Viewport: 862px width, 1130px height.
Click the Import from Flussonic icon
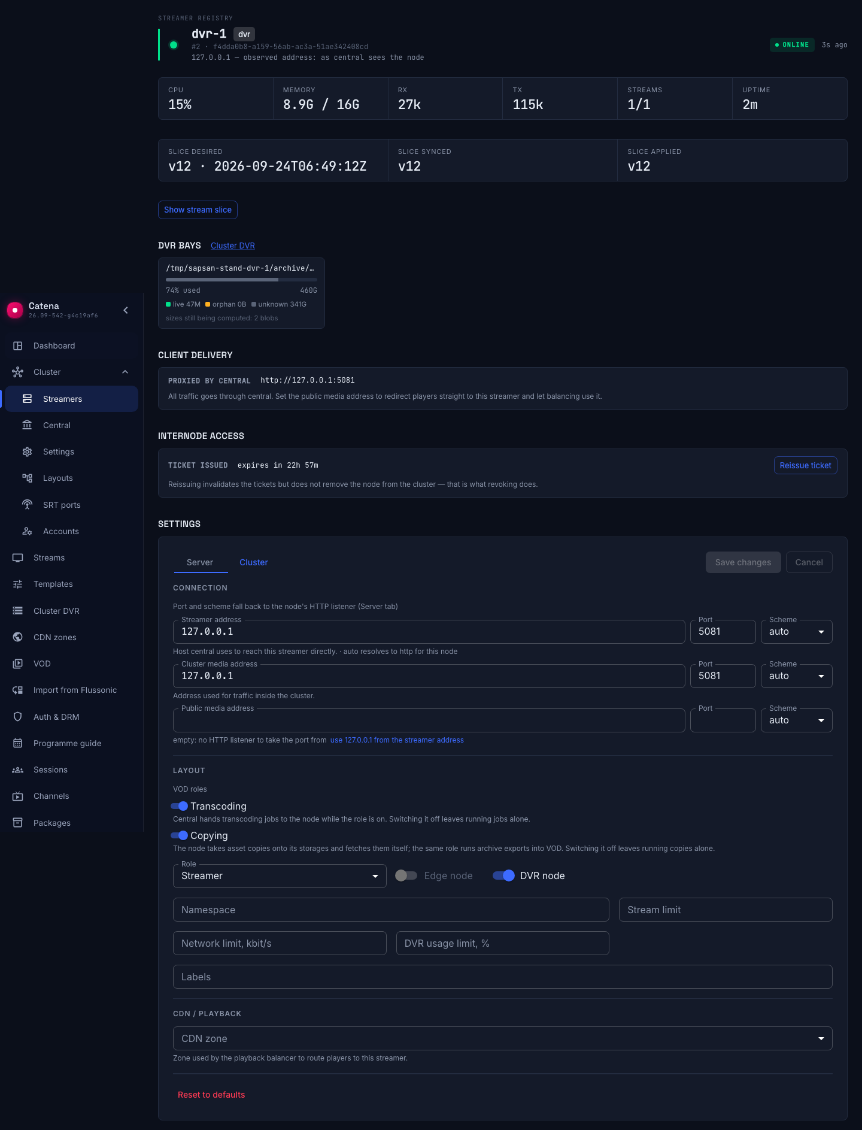(18, 690)
